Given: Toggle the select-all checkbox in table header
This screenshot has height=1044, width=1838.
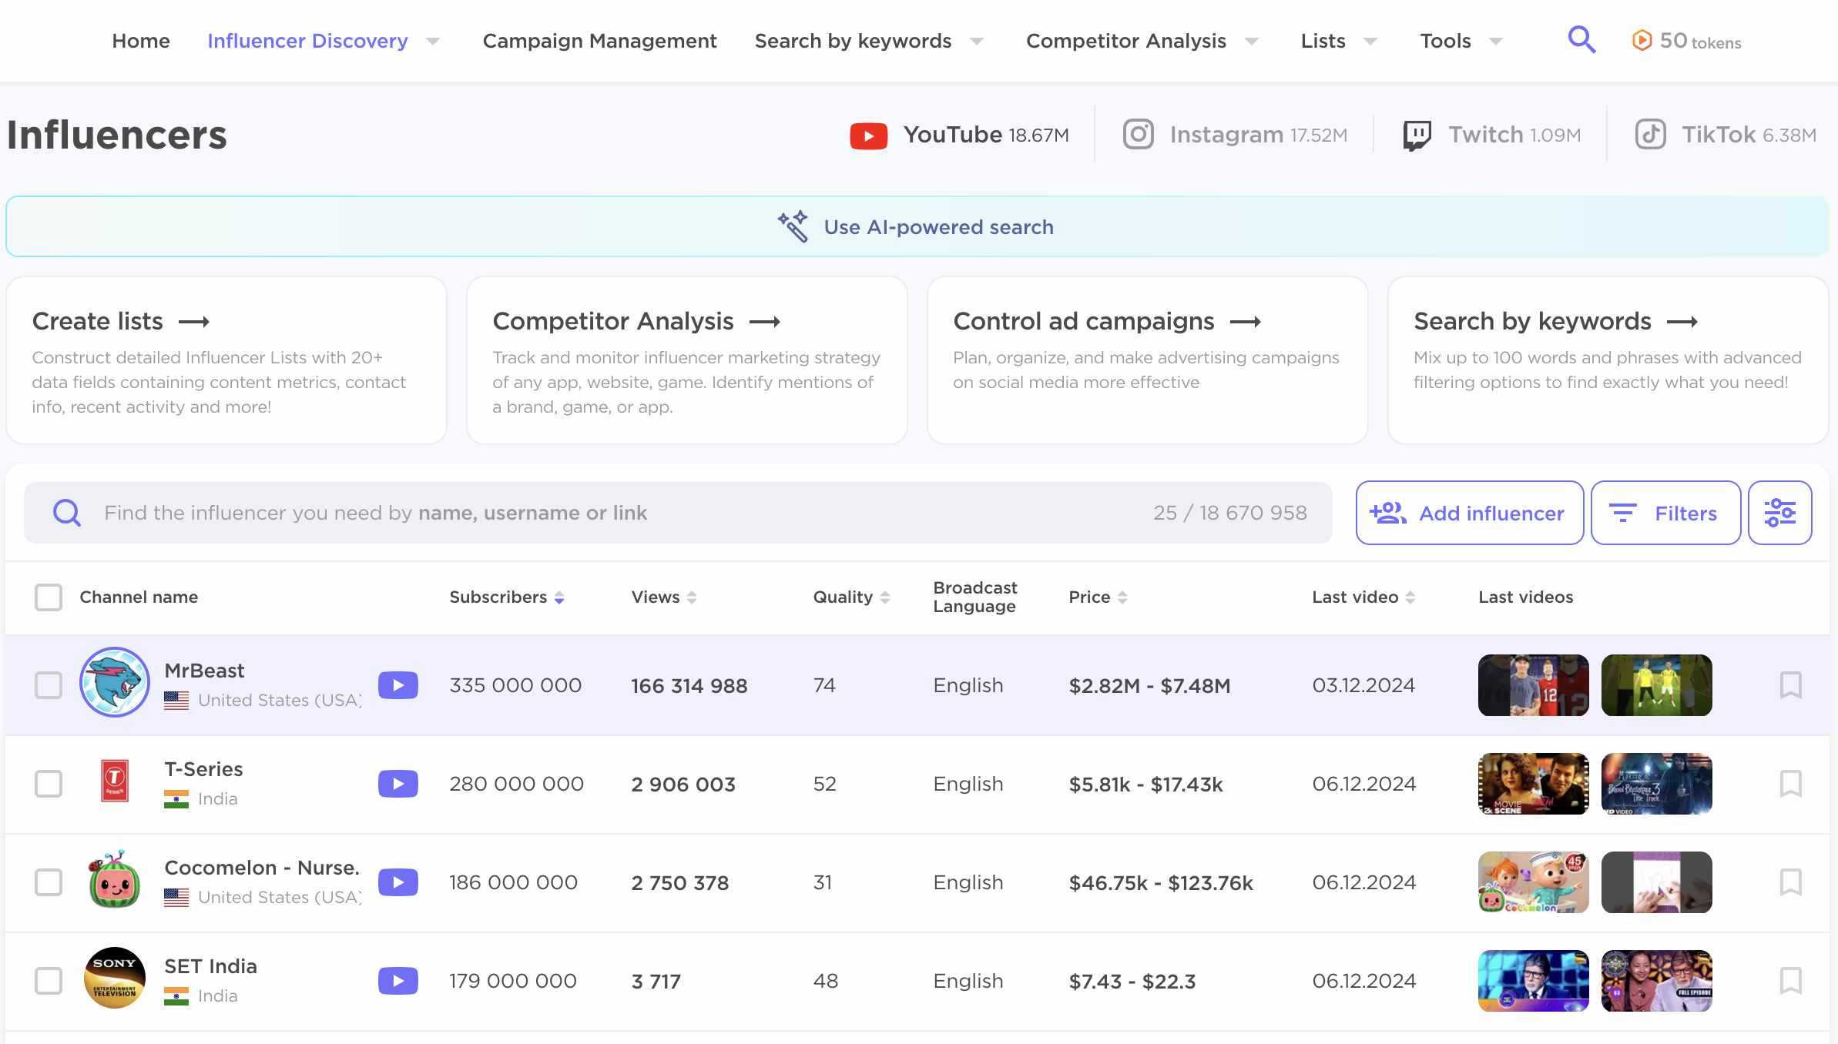Looking at the screenshot, I should pos(49,597).
